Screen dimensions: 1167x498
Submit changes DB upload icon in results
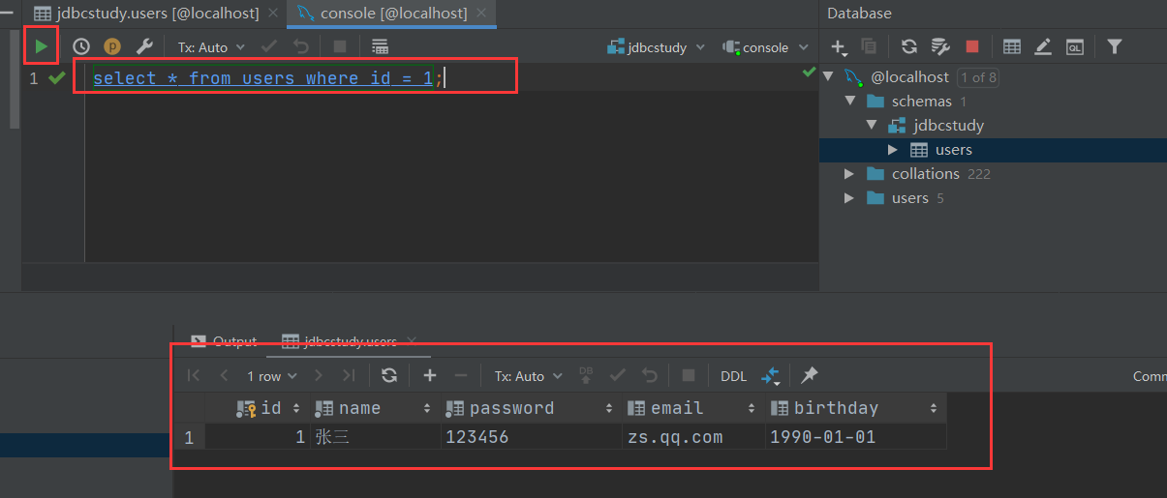[585, 375]
